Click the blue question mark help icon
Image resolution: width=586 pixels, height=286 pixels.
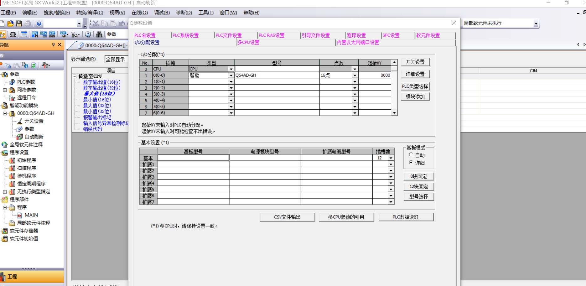(x=39, y=23)
